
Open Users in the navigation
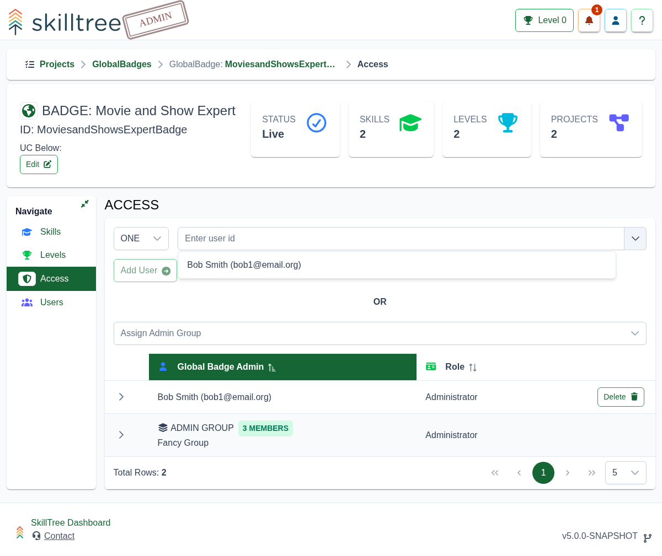(51, 303)
